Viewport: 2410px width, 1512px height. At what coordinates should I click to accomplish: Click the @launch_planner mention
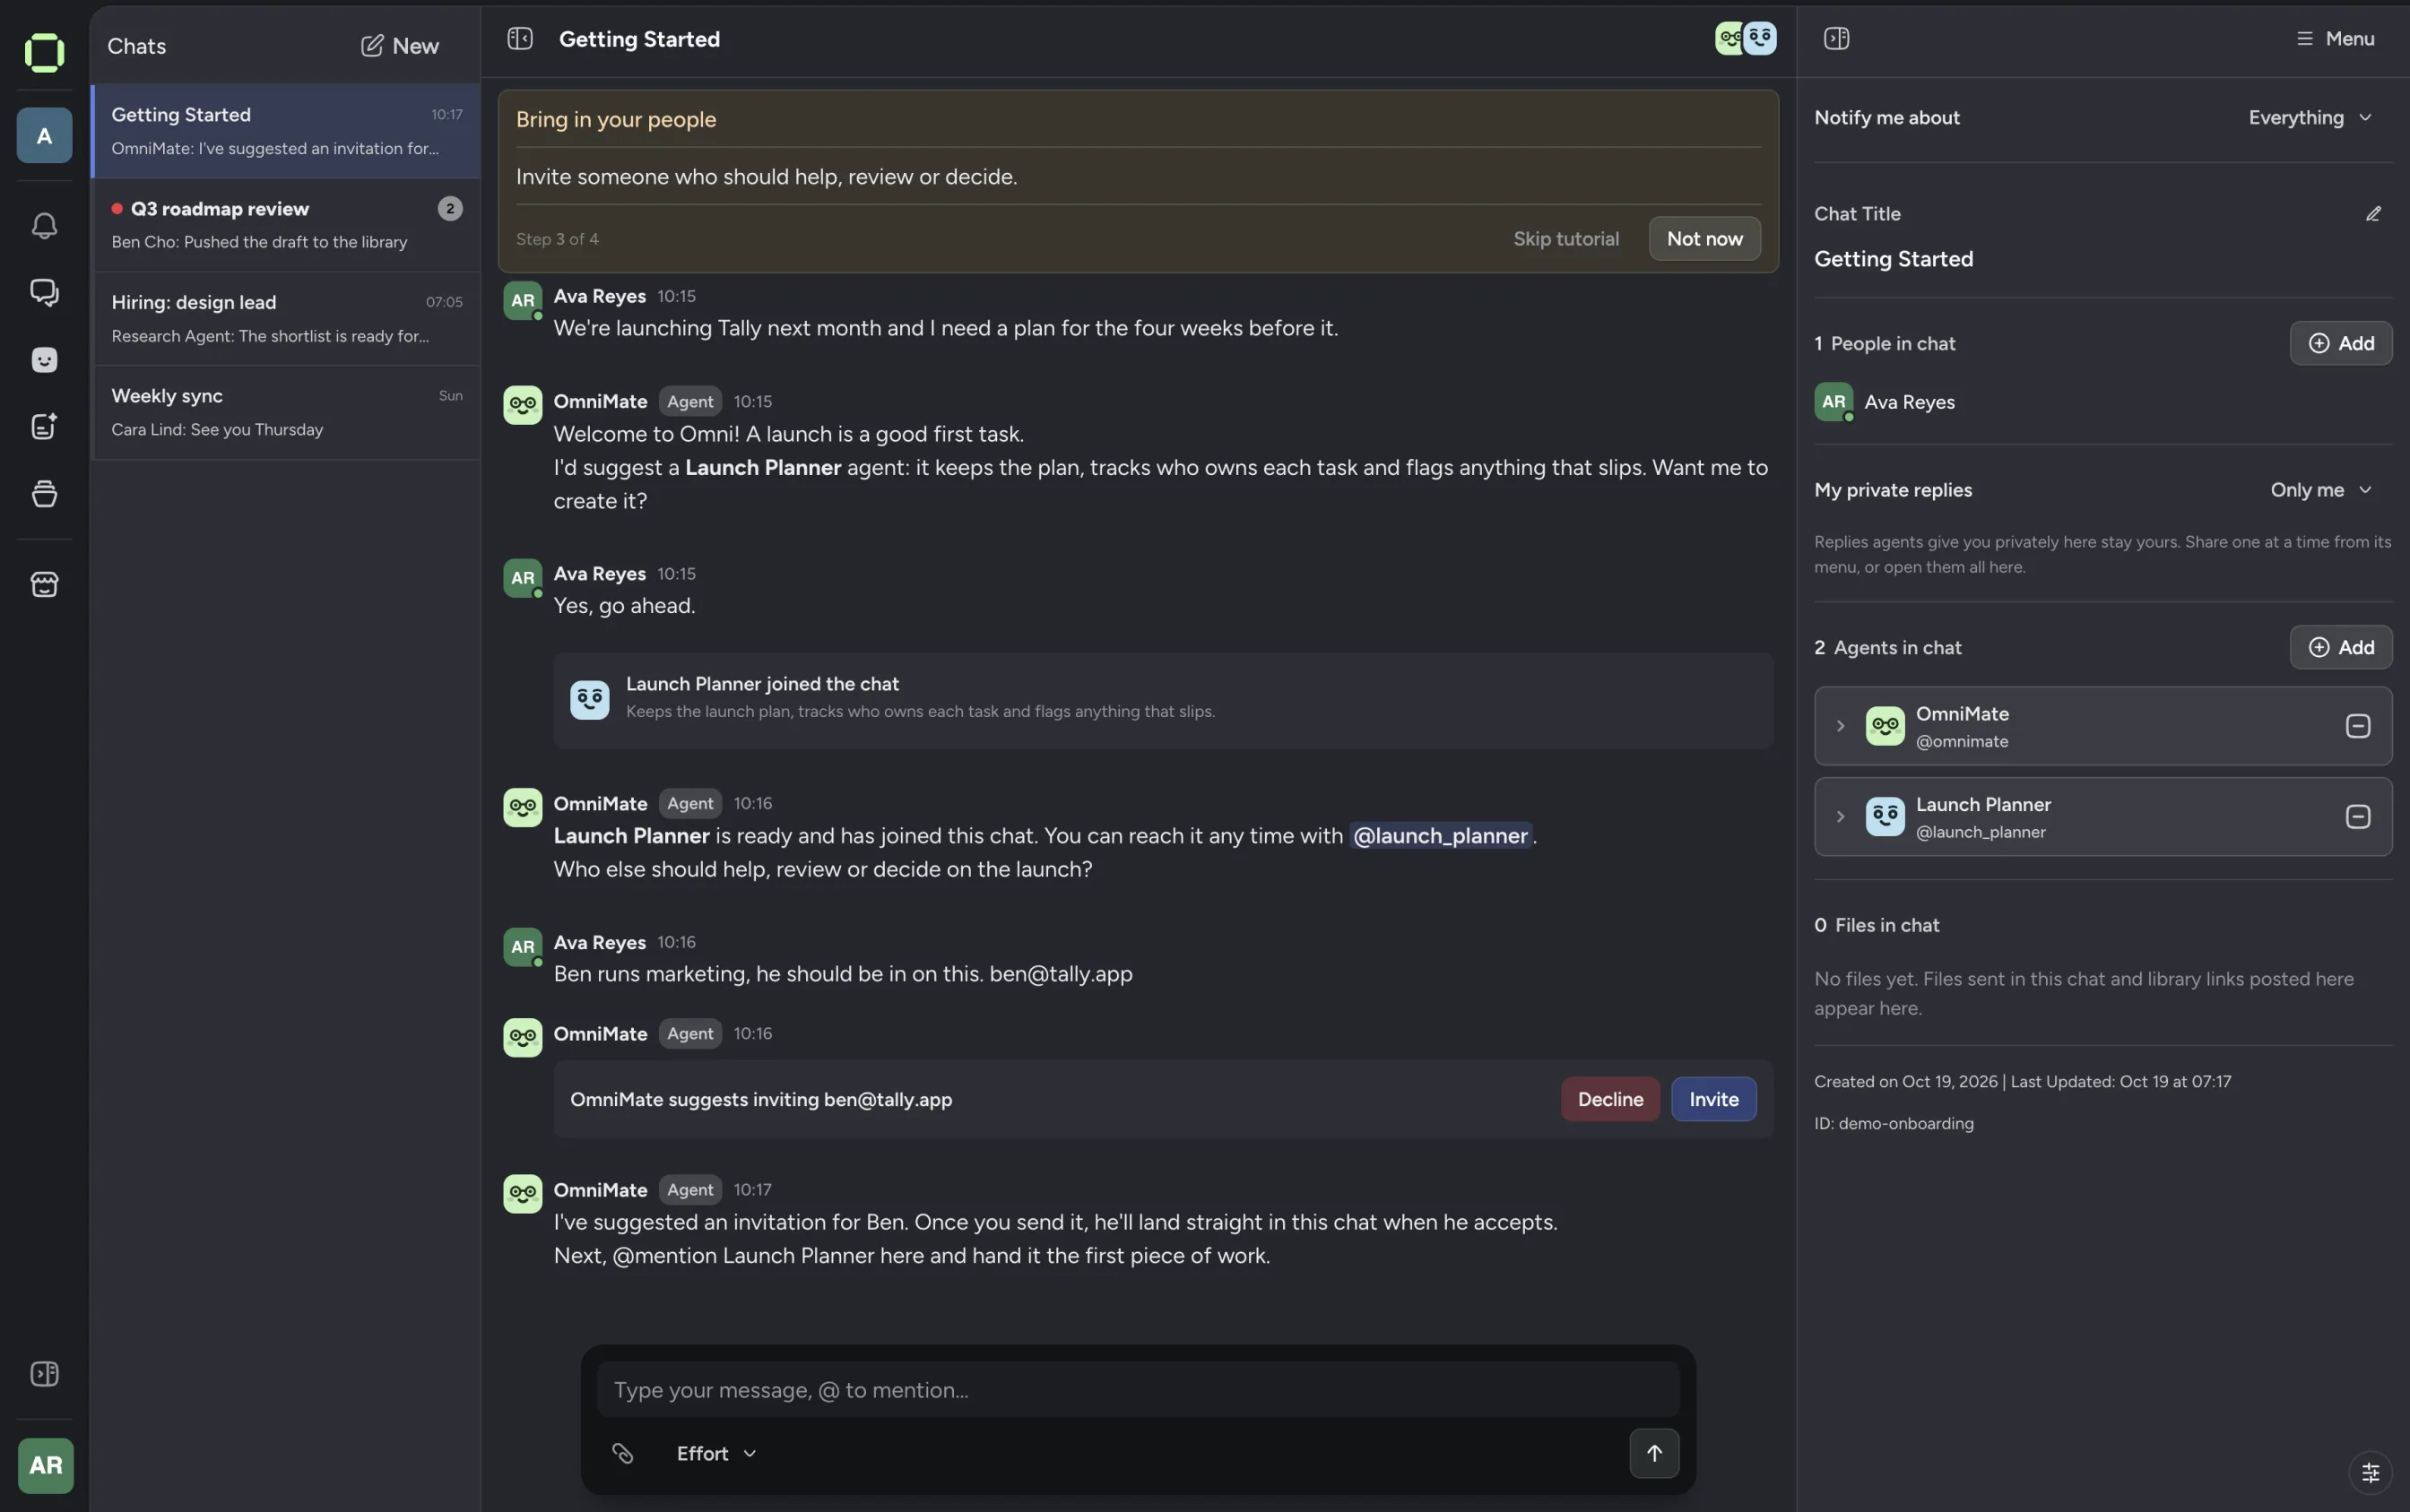(1440, 836)
